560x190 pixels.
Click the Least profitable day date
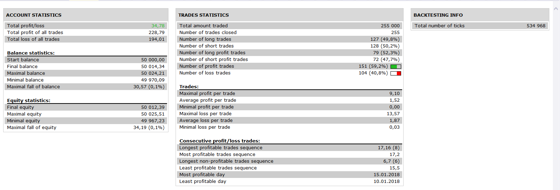click(386, 181)
